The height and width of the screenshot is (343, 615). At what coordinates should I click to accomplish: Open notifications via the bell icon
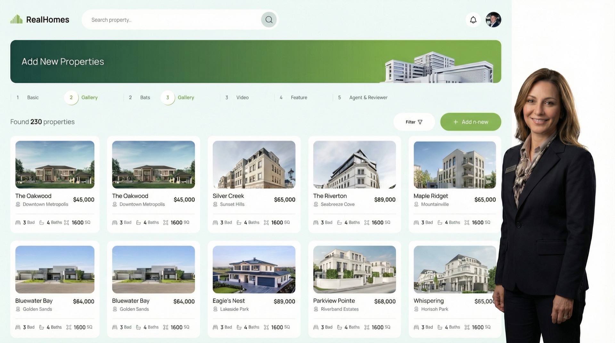(473, 20)
